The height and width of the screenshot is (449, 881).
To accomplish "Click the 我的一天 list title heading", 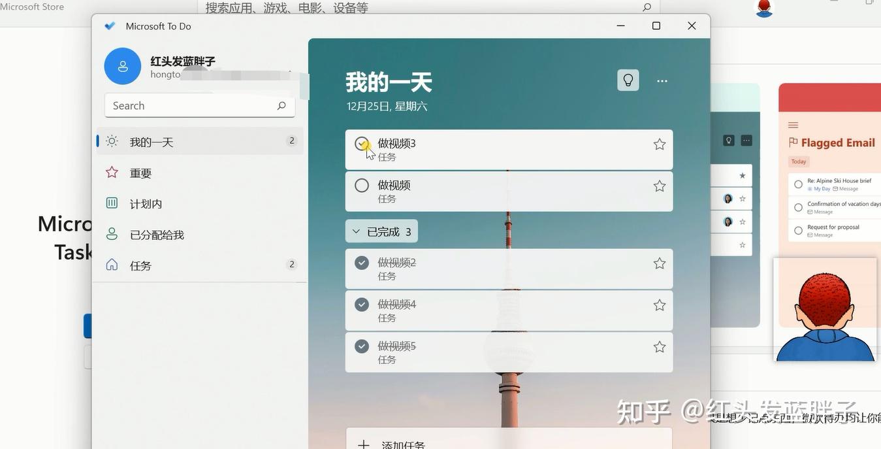I will tap(389, 82).
